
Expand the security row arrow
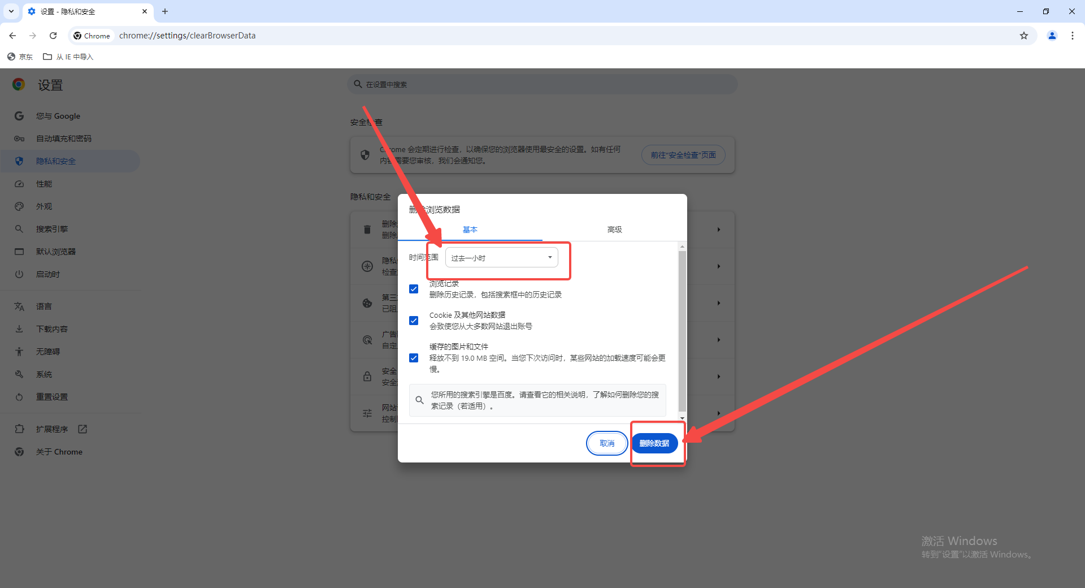pos(719,377)
